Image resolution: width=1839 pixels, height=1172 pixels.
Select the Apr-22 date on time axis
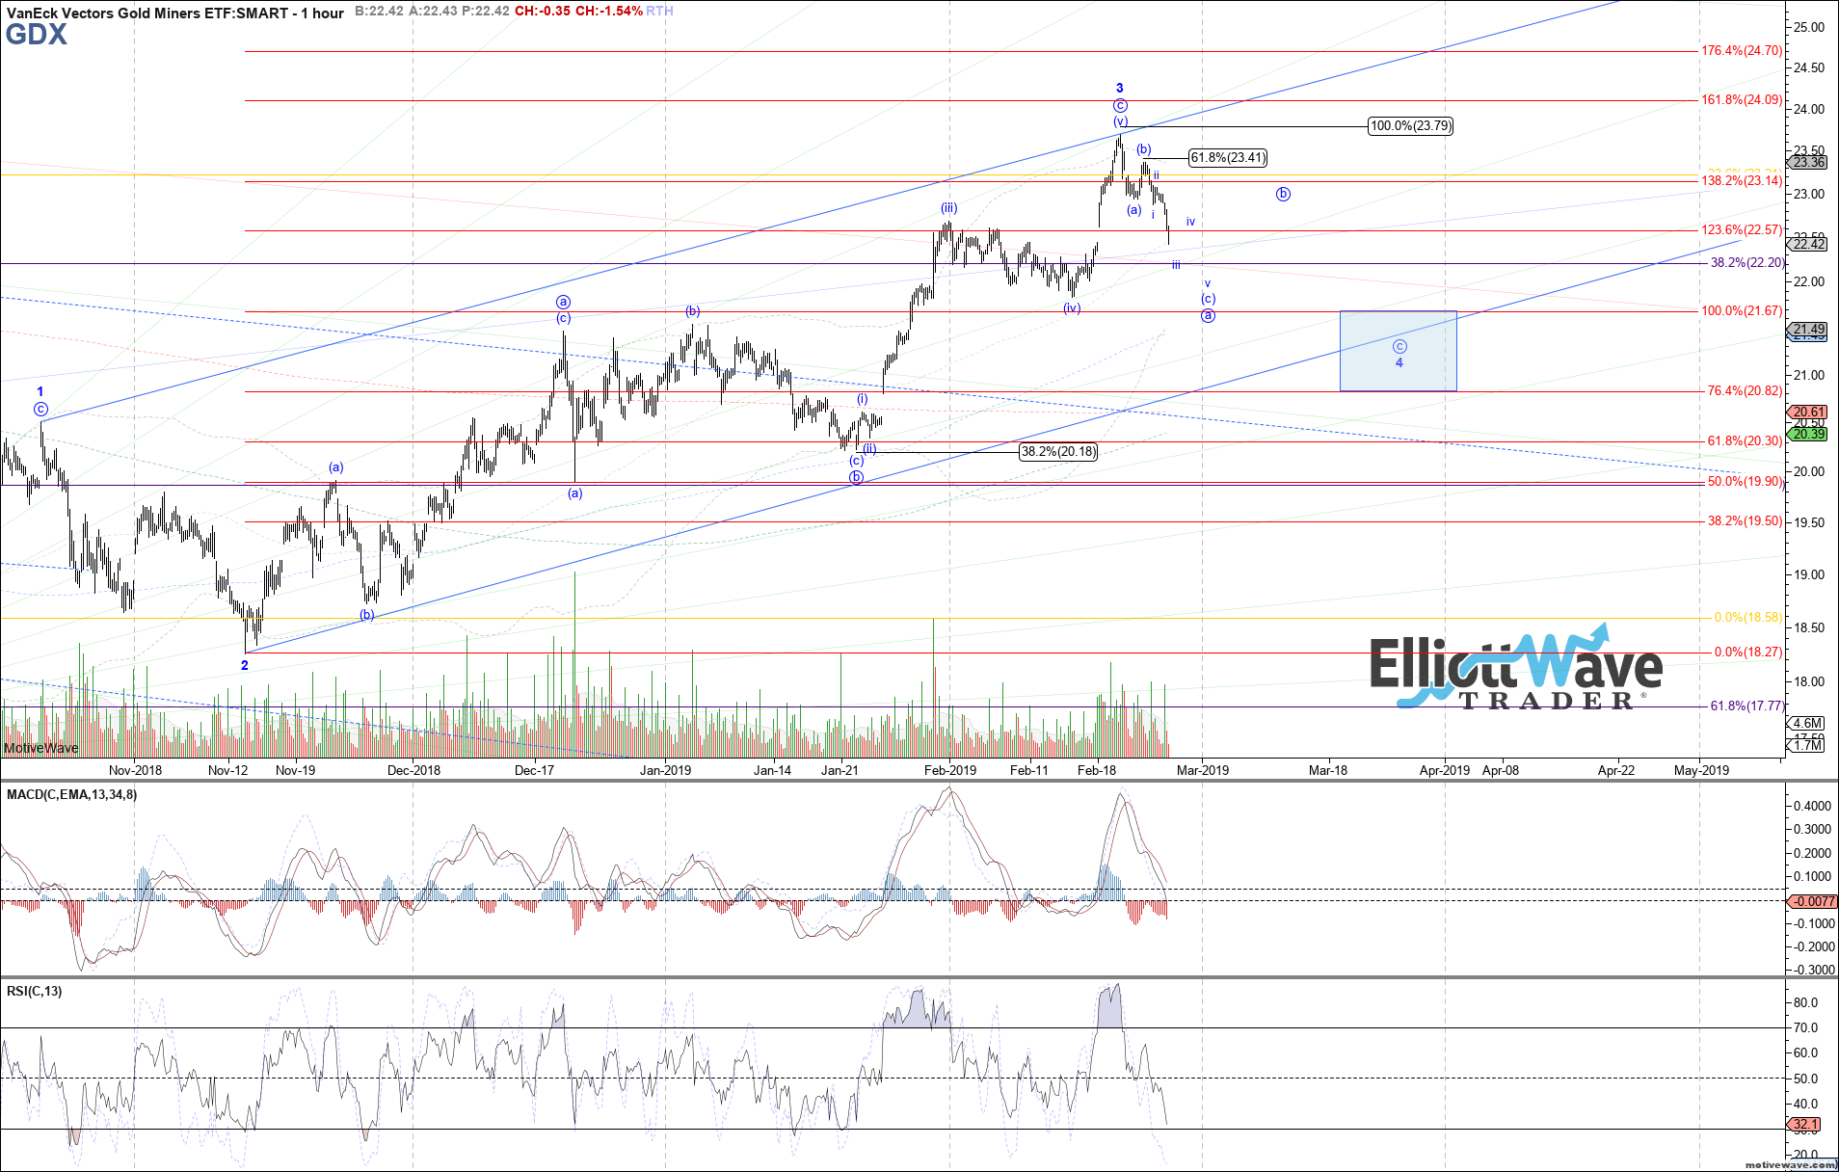click(x=1616, y=770)
